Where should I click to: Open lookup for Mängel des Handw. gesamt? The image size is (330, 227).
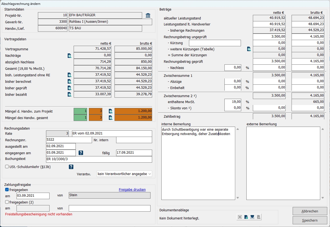click(x=110, y=118)
